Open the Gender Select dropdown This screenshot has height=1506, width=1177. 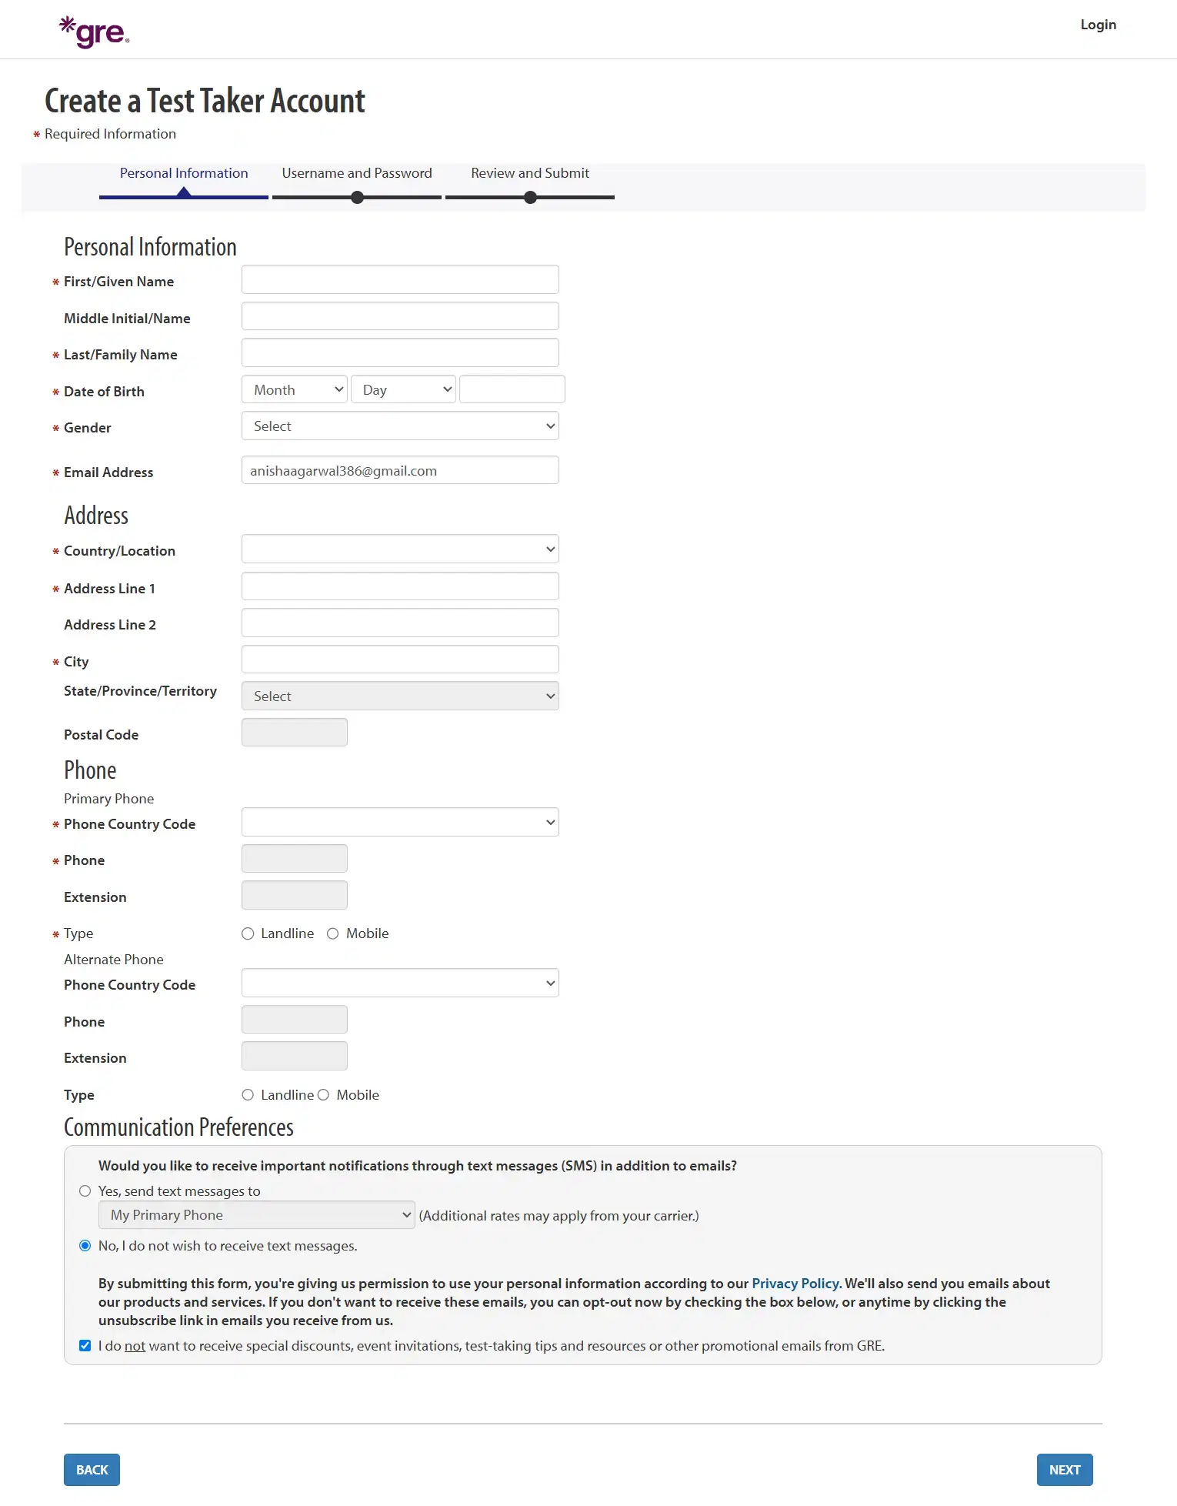tap(399, 426)
